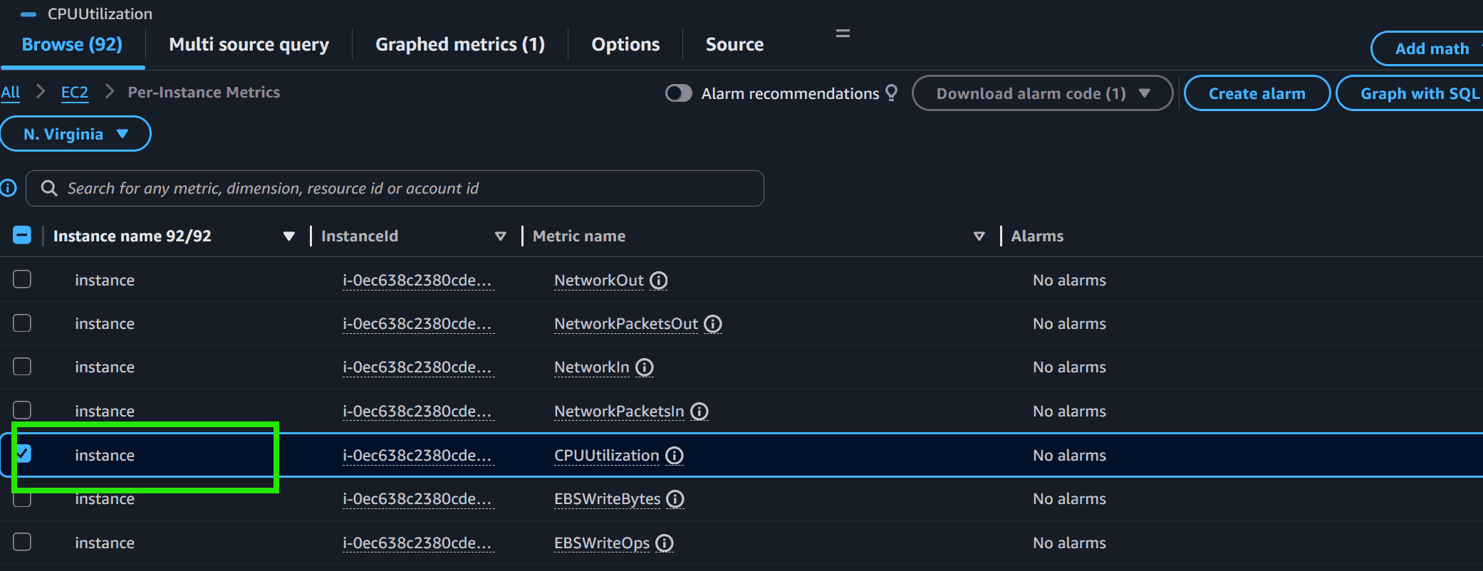
Task: Expand the Download alarm code dropdown
Action: click(x=1042, y=93)
